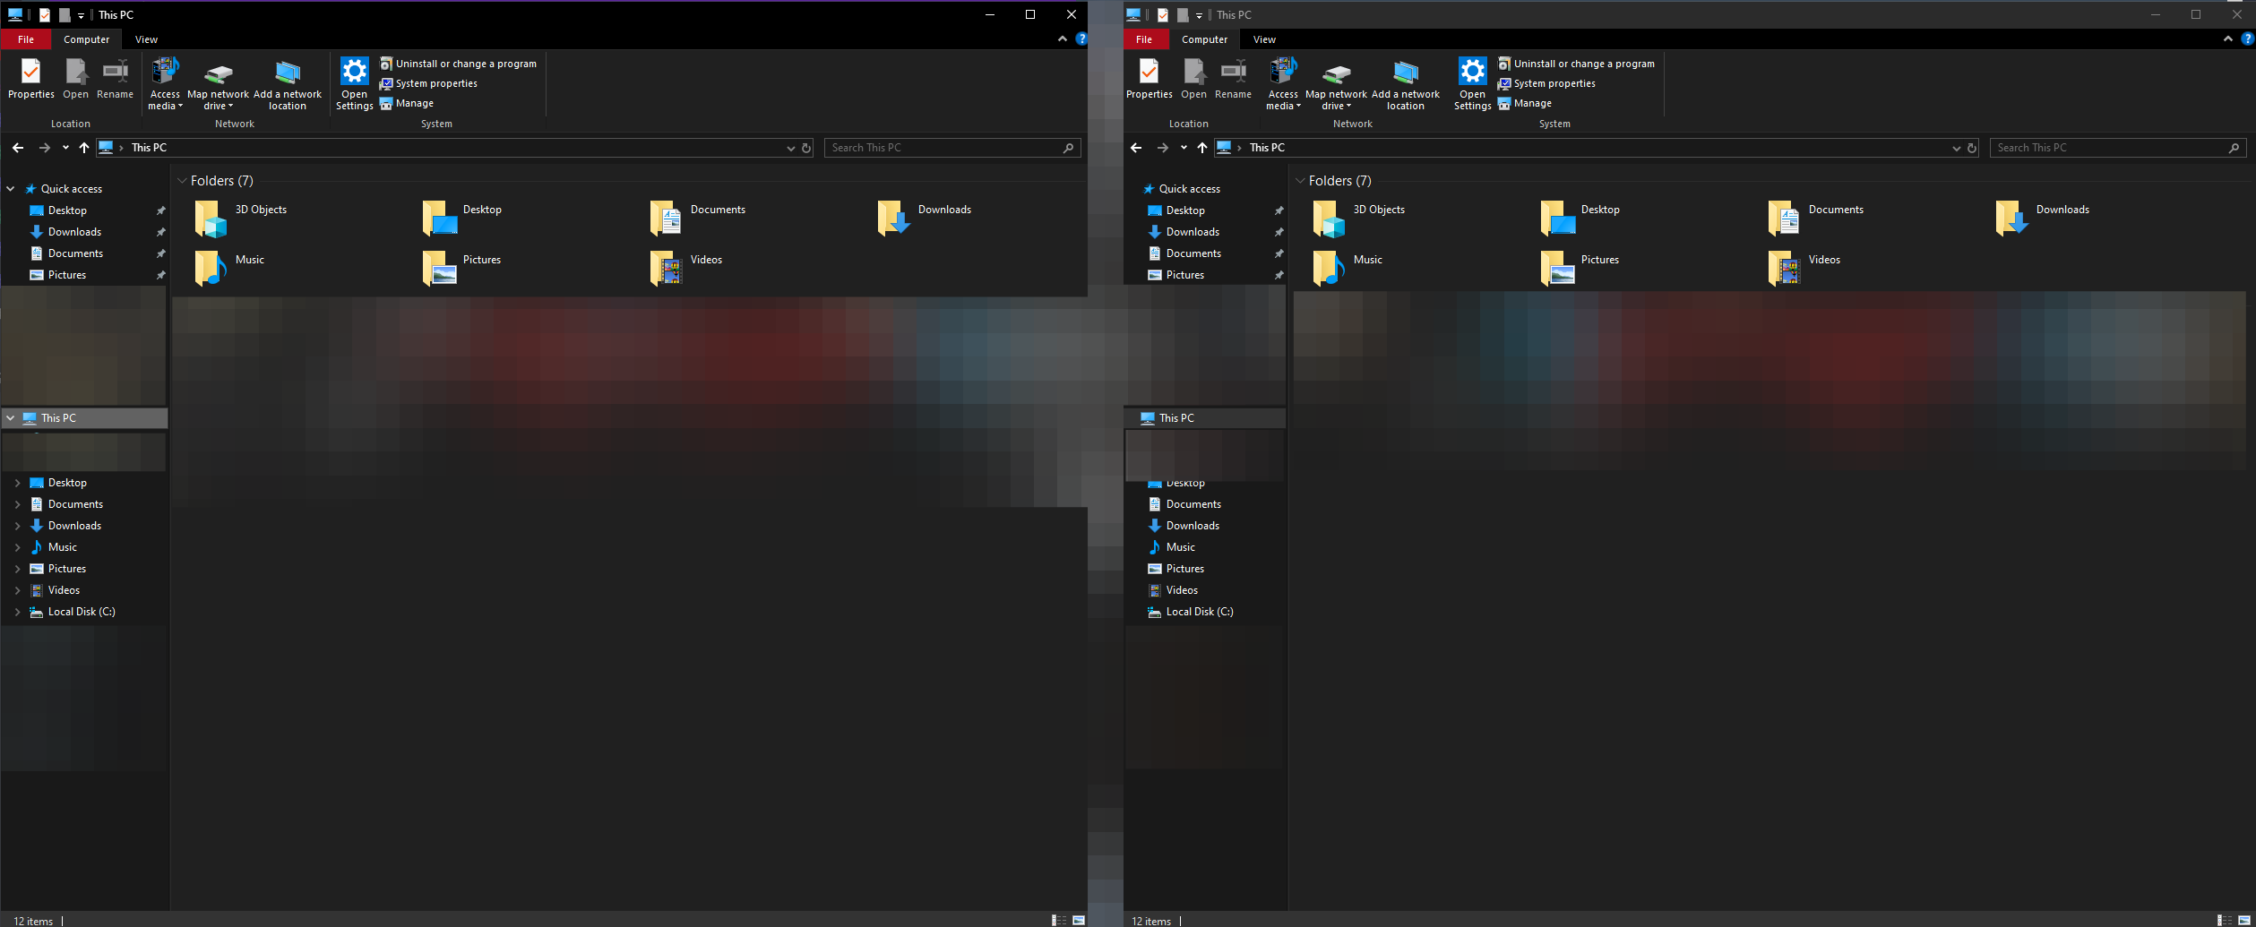
Task: Click the Up arrow in left window
Action: [x=84, y=148]
